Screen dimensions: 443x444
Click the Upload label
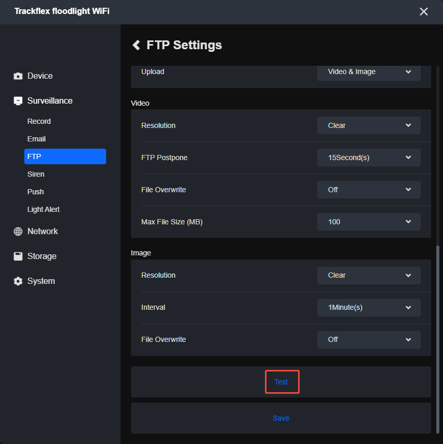153,71
